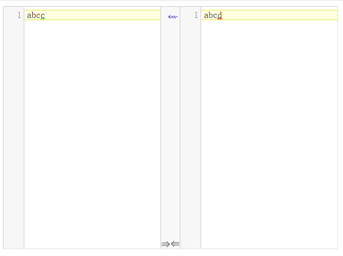The image size is (343, 256).
Task: Click the "abcd" text in right editor
Action: (x=213, y=15)
